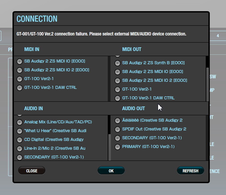Viewport: 226px width, 195px height.
Task: Select Line-In 2/Mic 2 audio input radio
Action: coord(20,149)
